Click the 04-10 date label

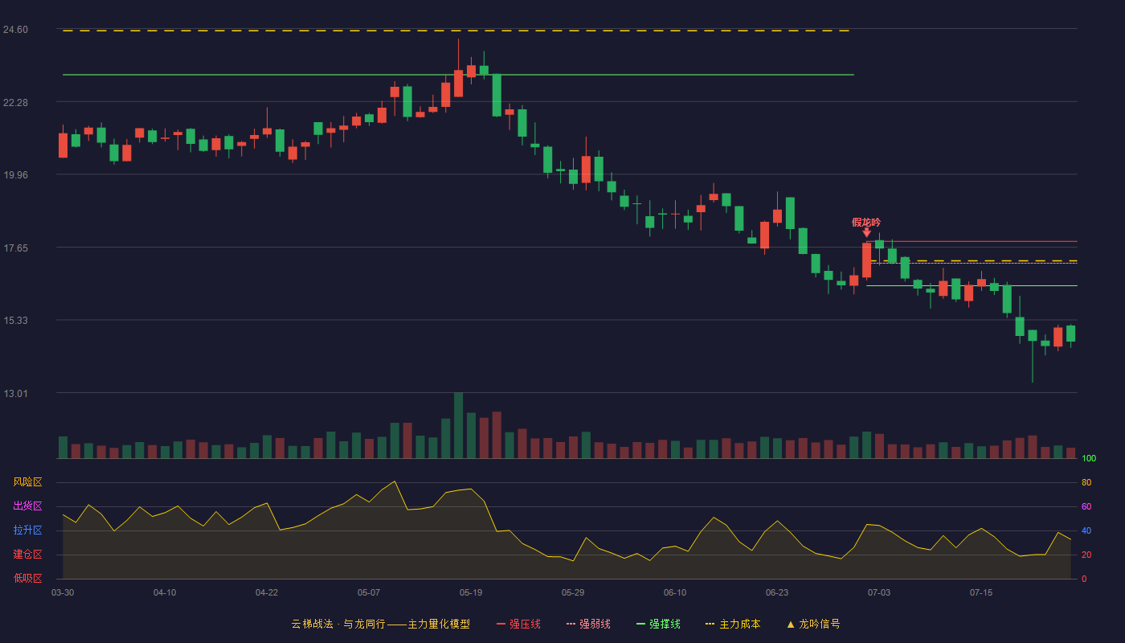165,592
